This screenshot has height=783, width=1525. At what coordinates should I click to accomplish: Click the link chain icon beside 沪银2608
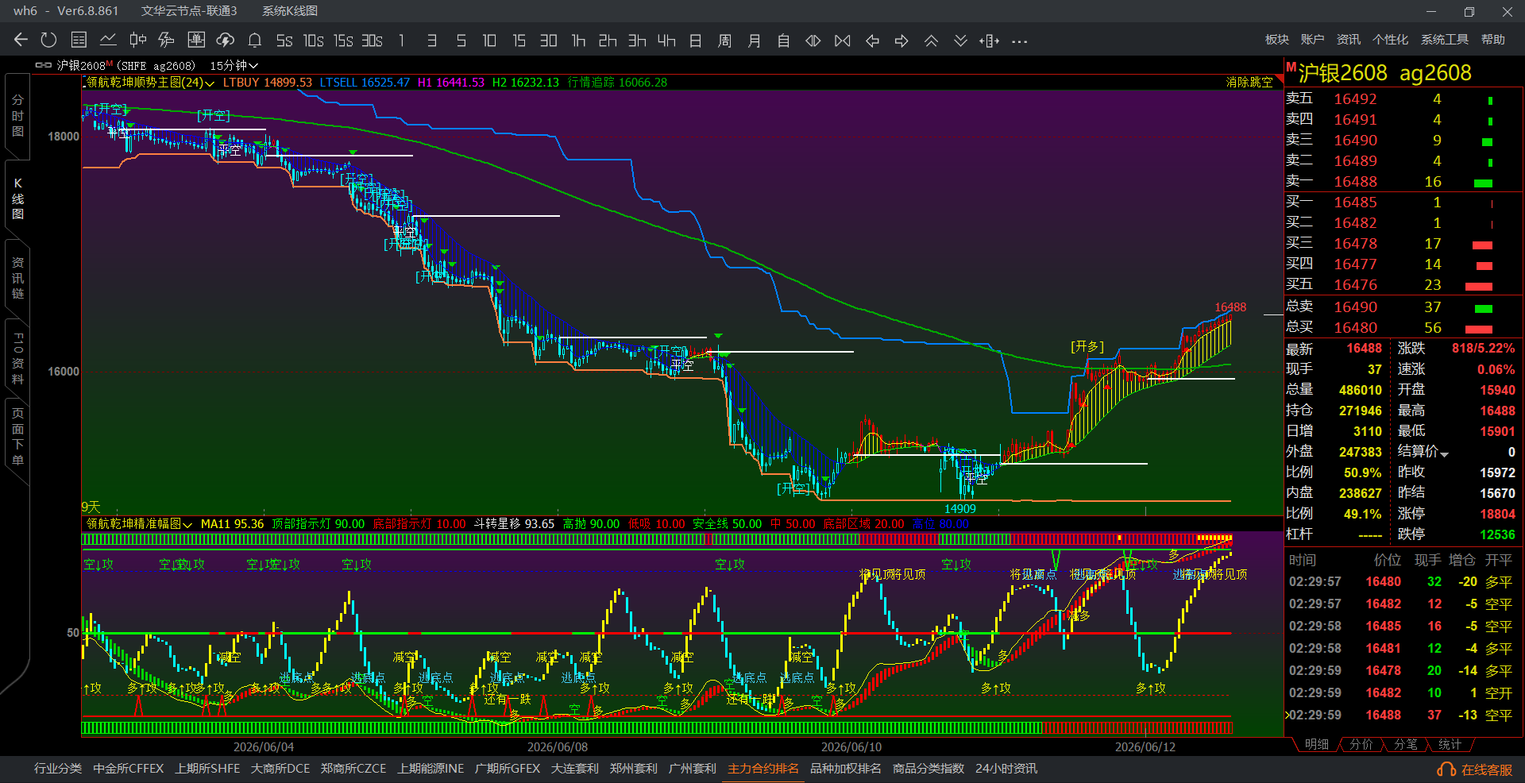pos(44,65)
